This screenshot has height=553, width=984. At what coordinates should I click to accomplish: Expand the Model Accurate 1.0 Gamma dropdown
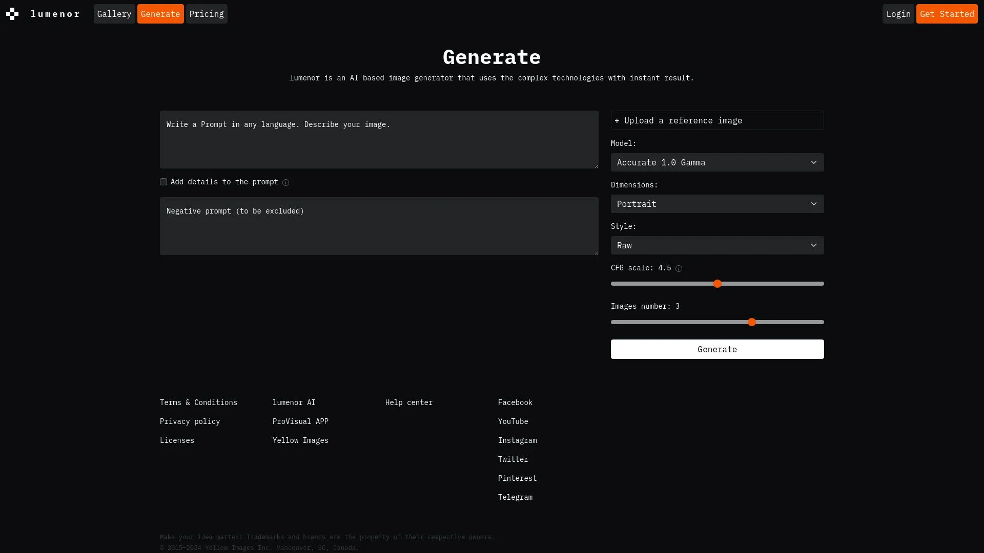(717, 162)
